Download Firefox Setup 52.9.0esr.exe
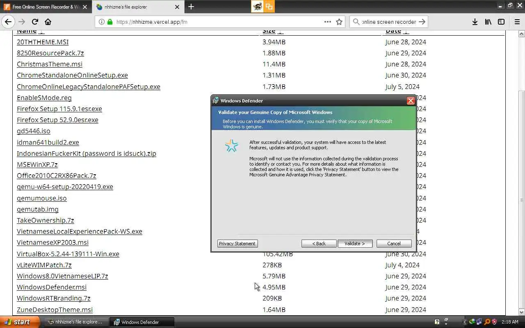This screenshot has width=525, height=328. (x=57, y=120)
